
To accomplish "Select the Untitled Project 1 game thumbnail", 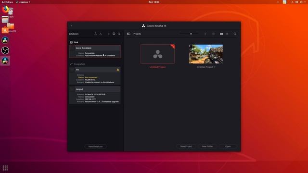I will point(206,54).
